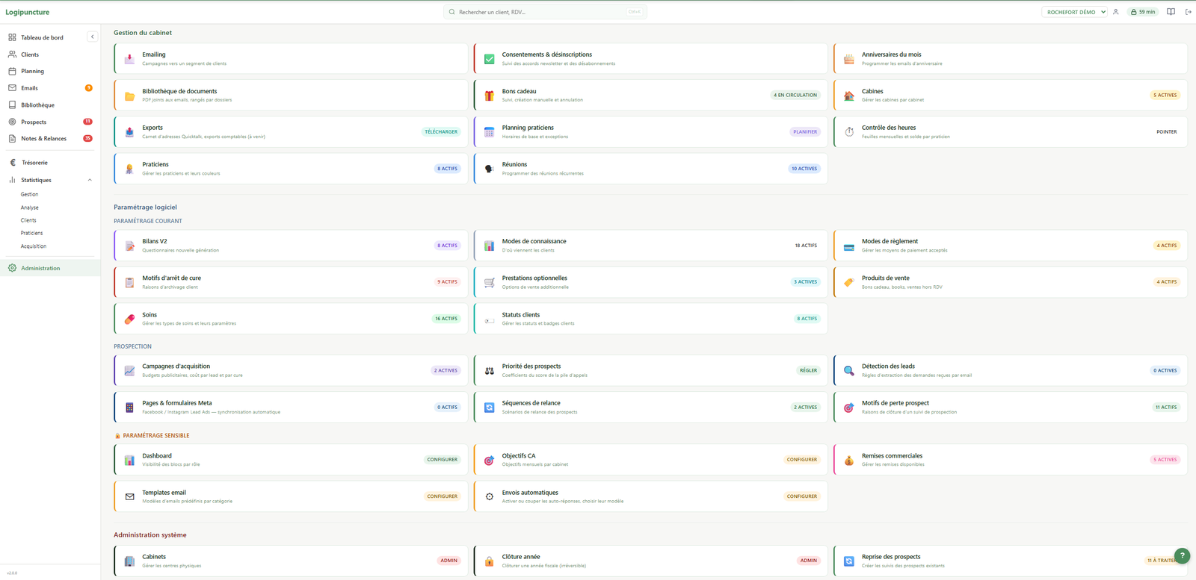1196x580 pixels.
Task: Select Analyse under Statistiques
Action: point(30,208)
